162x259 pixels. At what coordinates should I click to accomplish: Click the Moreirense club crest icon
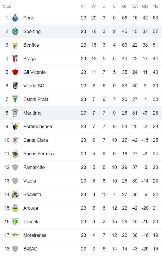point(15,235)
